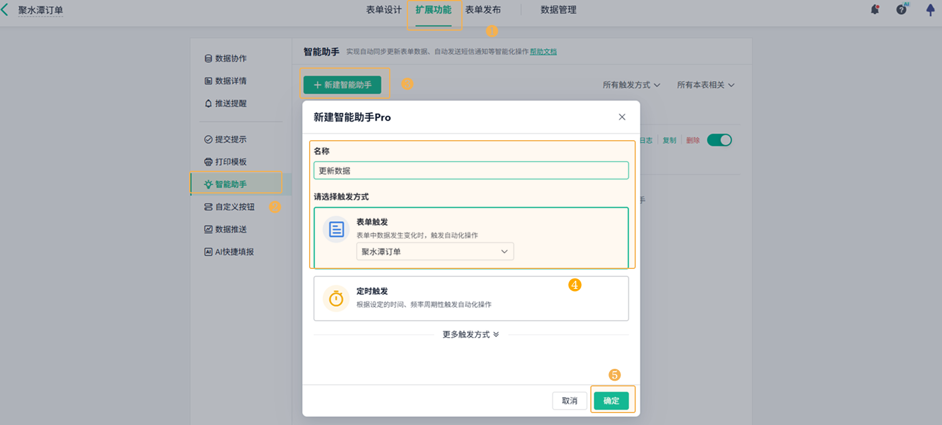This screenshot has width=942, height=425.
Task: Click the 数据协作 sidebar icon
Action: [x=208, y=58]
